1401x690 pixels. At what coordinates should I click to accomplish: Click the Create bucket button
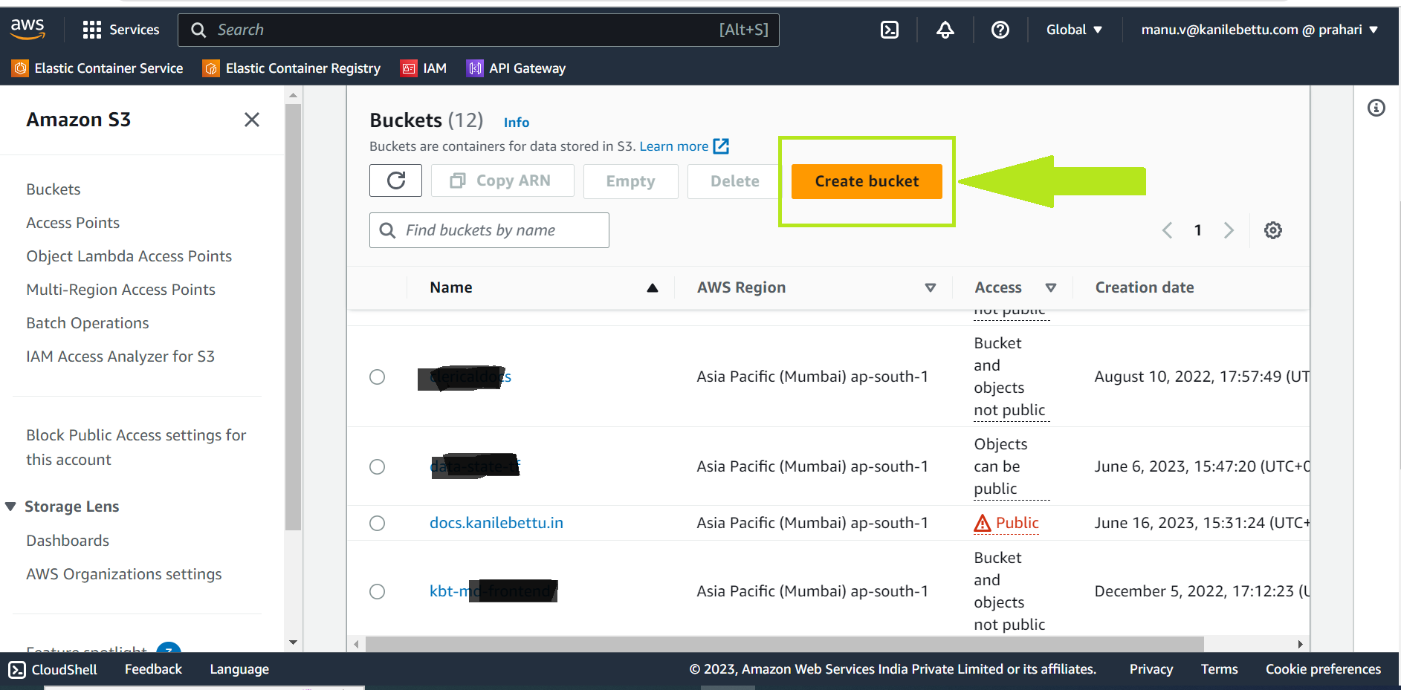click(x=867, y=181)
